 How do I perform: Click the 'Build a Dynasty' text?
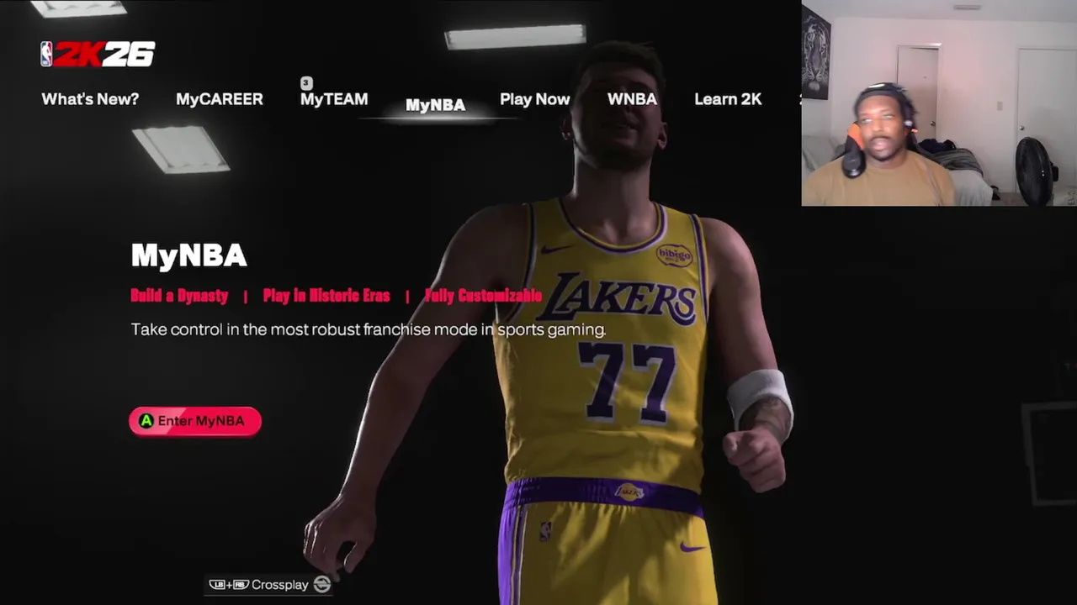click(x=179, y=296)
